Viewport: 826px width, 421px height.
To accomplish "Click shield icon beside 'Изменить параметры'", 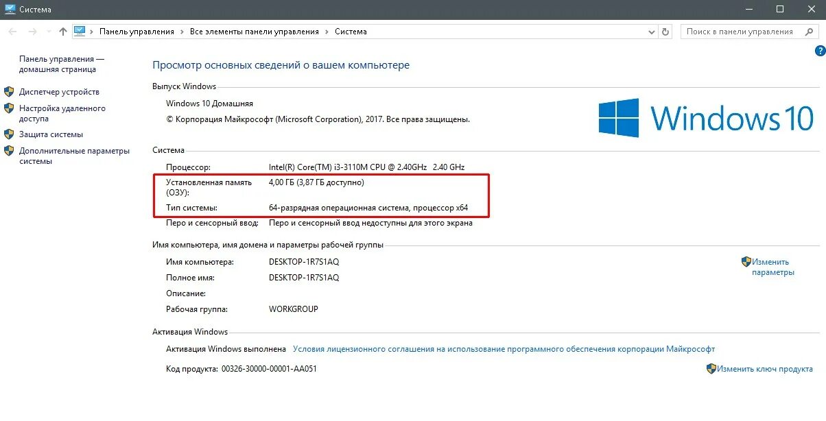I will click(x=746, y=261).
